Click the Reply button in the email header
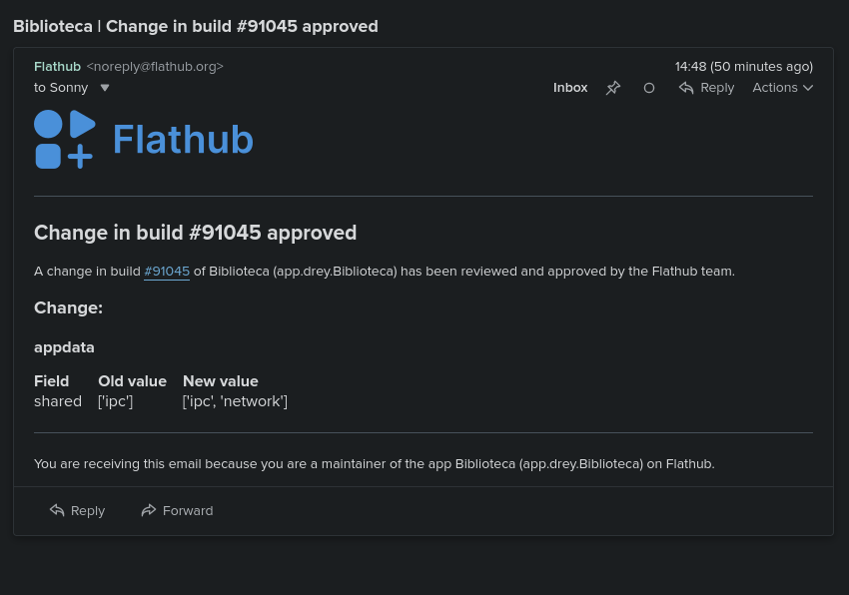The image size is (849, 595). (706, 88)
